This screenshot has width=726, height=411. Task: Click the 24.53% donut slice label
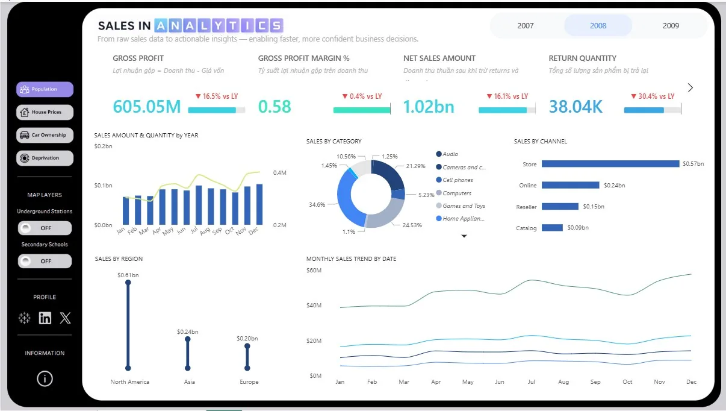tap(412, 225)
